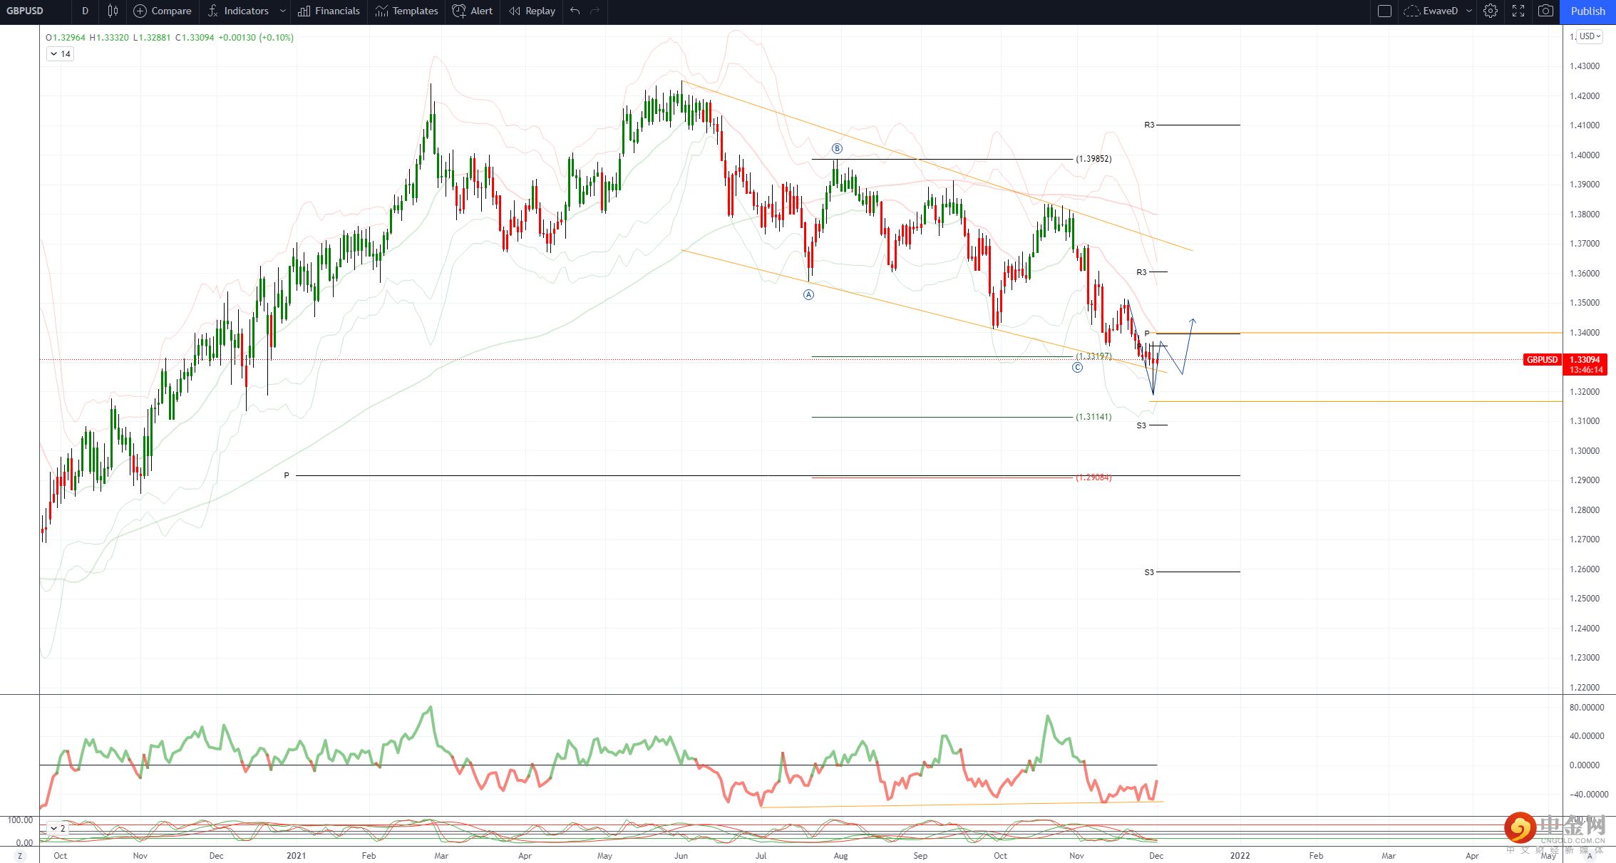Image resolution: width=1616 pixels, height=863 pixels.
Task: Start bar Replay mode
Action: pyautogui.click(x=532, y=11)
